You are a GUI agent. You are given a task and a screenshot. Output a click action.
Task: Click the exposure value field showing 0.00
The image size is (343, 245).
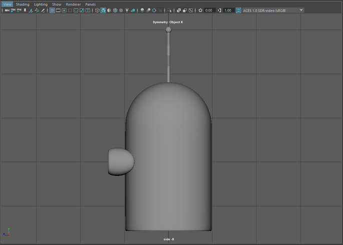[209, 11]
